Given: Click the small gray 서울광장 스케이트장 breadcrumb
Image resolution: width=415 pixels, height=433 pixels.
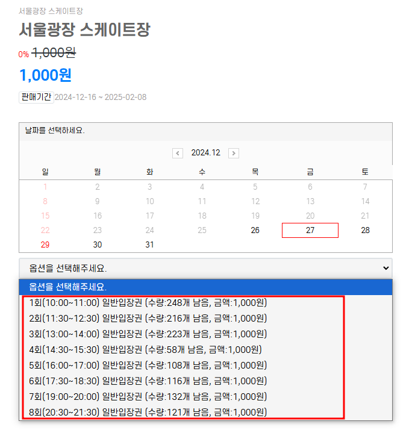Looking at the screenshot, I should coord(51,11).
